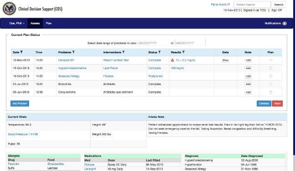Click the Complete status for Elevated BP
Screen dimensions: 295x171
[x=154, y=60]
